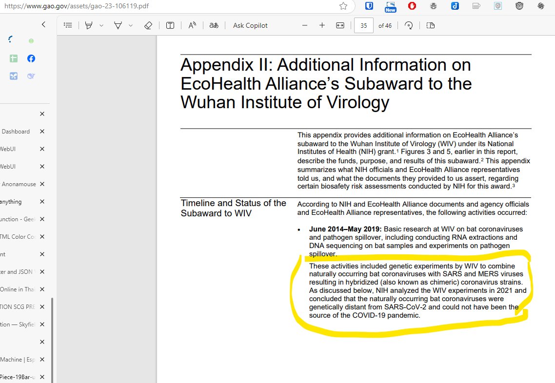Select the PDF draw pen tool

tap(118, 25)
